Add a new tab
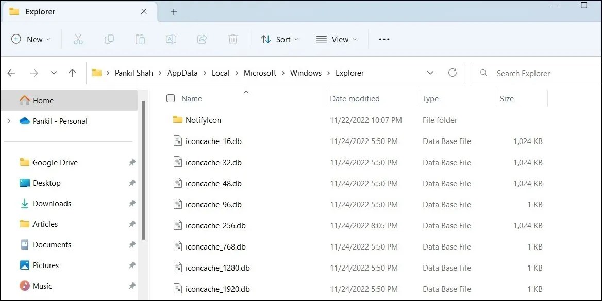602x301 pixels. 174,12
